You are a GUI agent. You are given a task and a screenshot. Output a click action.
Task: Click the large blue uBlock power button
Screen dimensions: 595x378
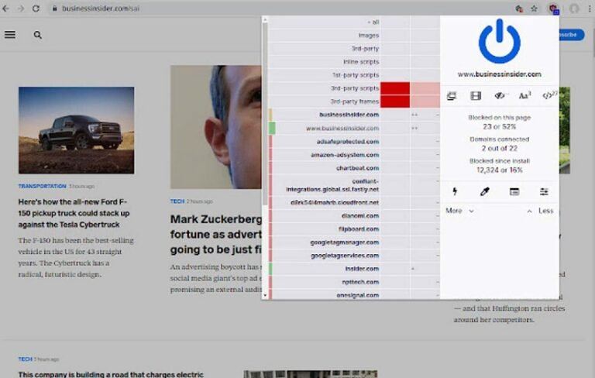[x=499, y=41]
